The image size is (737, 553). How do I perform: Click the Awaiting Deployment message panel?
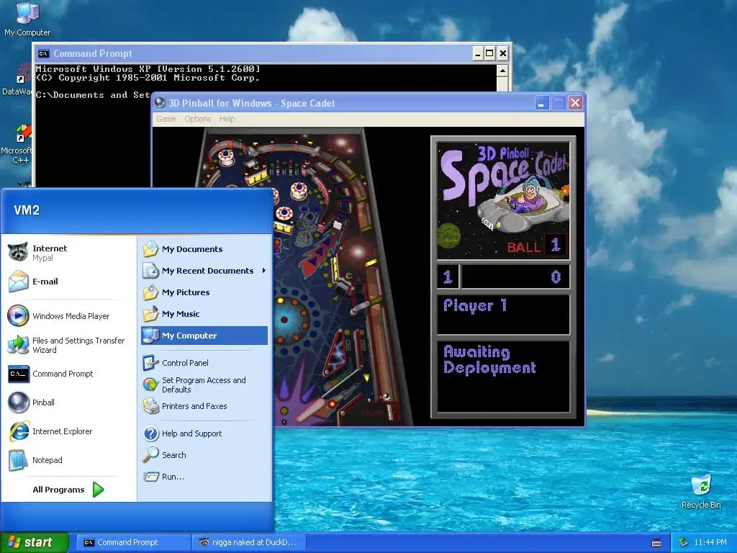[503, 376]
